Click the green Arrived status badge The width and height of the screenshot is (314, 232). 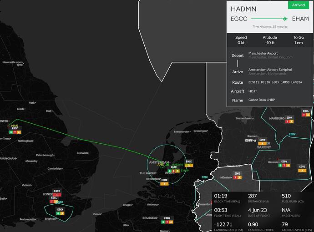point(299,5)
